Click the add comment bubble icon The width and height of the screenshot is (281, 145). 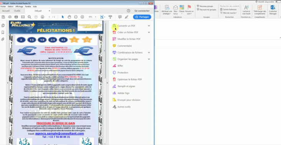point(120,17)
